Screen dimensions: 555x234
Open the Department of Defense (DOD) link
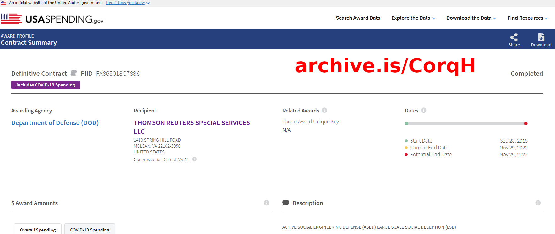pyautogui.click(x=55, y=123)
